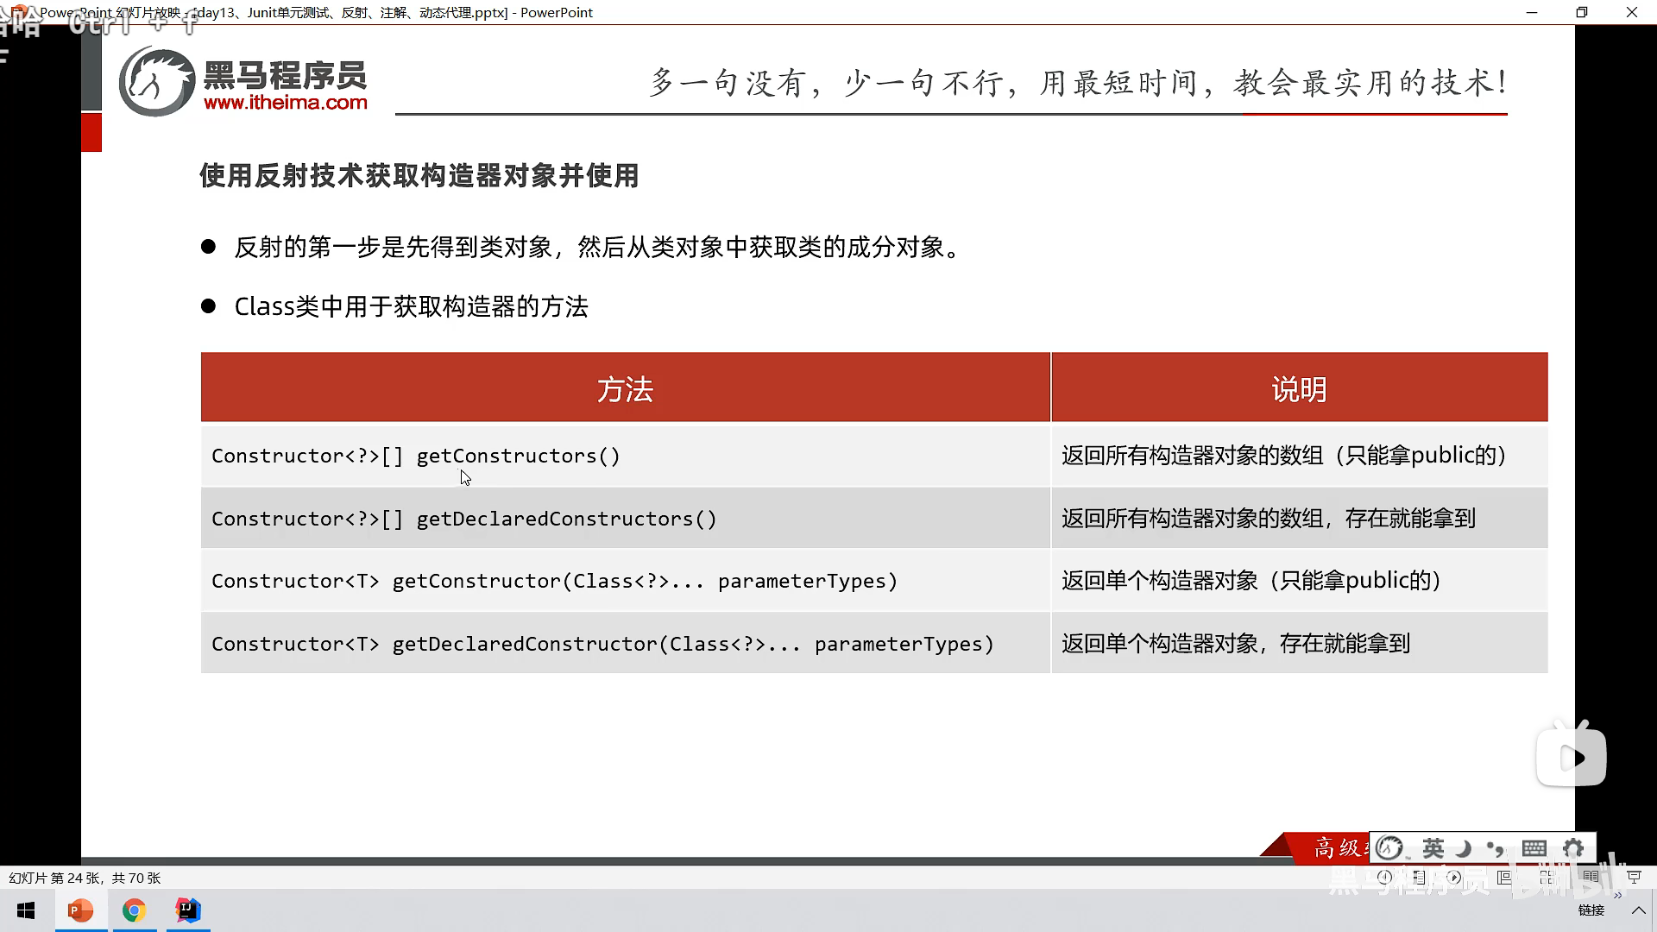1657x932 pixels.
Task: Advance to next slide using status bar arrow
Action: tap(1454, 877)
